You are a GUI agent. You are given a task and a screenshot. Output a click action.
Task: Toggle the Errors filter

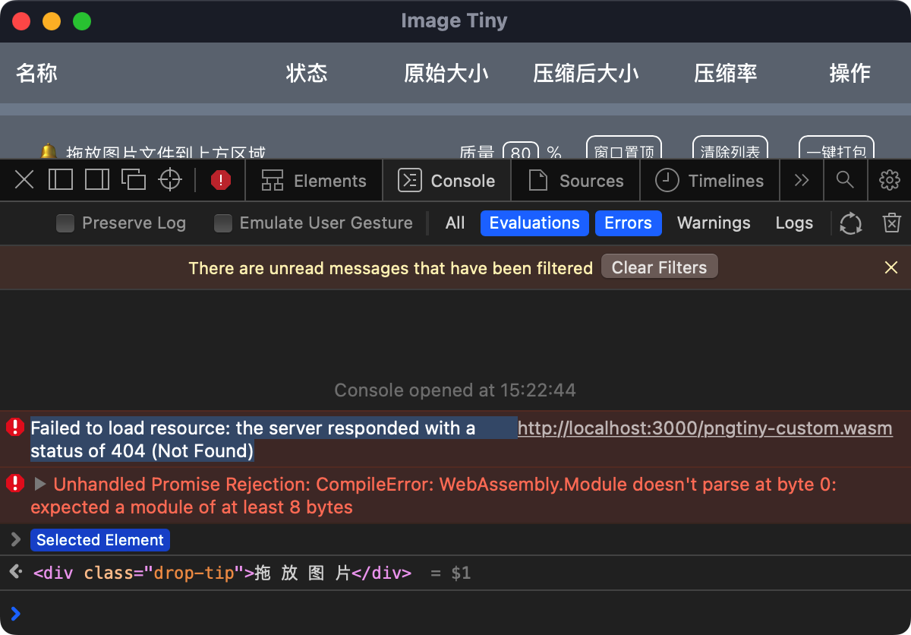(628, 223)
